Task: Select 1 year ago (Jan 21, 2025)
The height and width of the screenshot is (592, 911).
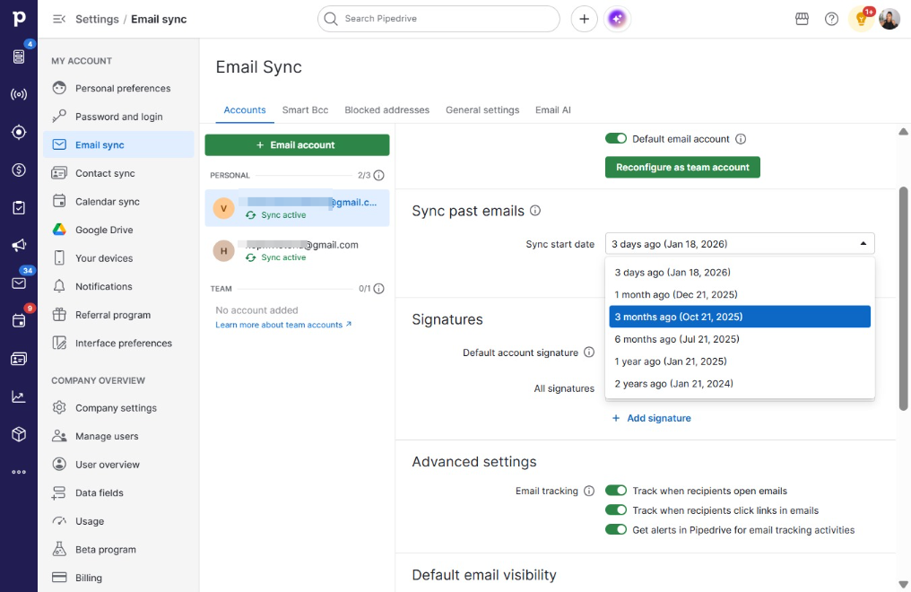Action: pyautogui.click(x=740, y=361)
